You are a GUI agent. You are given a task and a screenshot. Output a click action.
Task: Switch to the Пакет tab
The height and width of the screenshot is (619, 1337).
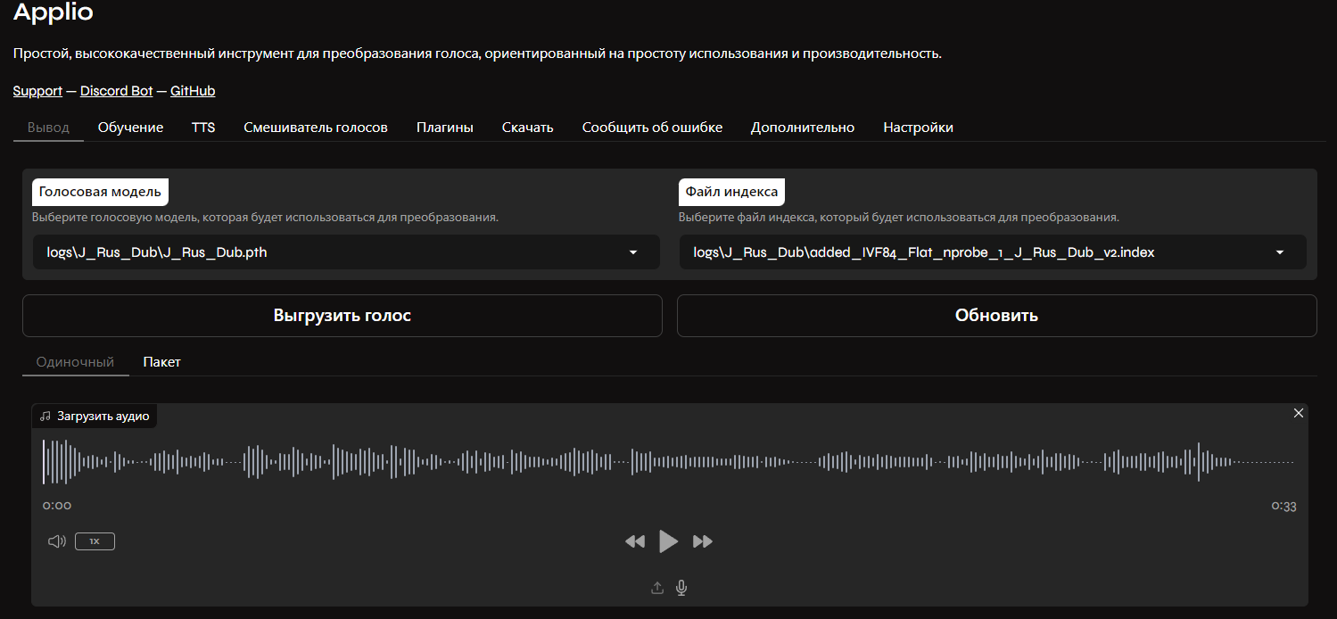click(161, 362)
